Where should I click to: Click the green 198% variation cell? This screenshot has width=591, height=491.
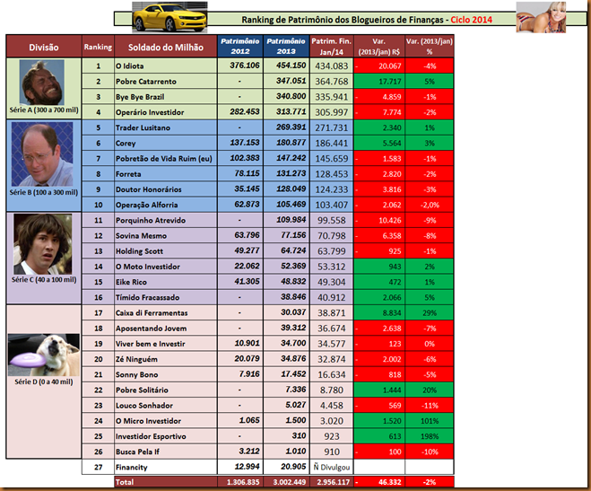pyautogui.click(x=428, y=434)
